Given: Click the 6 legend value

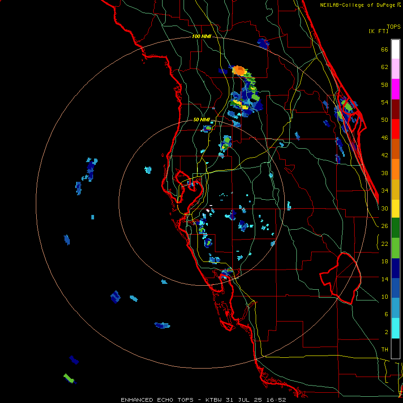Looking at the screenshot, I should point(386,314).
